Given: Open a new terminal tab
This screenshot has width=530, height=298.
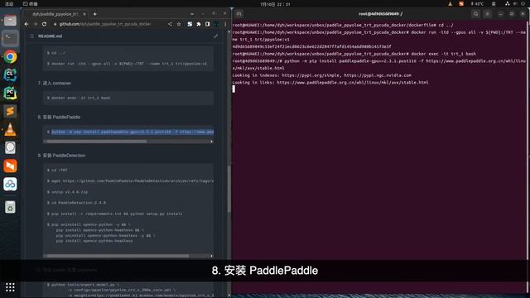Looking at the screenshot, I should pos(239,14).
